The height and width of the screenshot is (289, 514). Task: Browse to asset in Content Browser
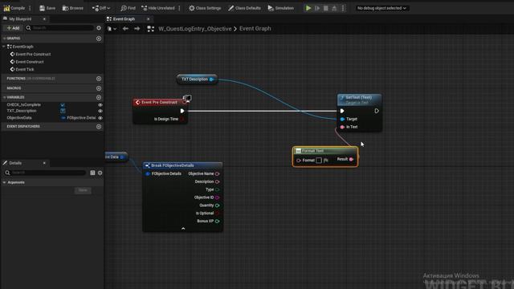click(73, 8)
